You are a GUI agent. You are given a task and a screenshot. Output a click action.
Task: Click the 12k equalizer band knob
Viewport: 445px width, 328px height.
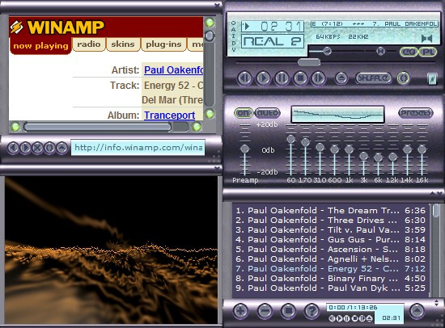pos(392,157)
